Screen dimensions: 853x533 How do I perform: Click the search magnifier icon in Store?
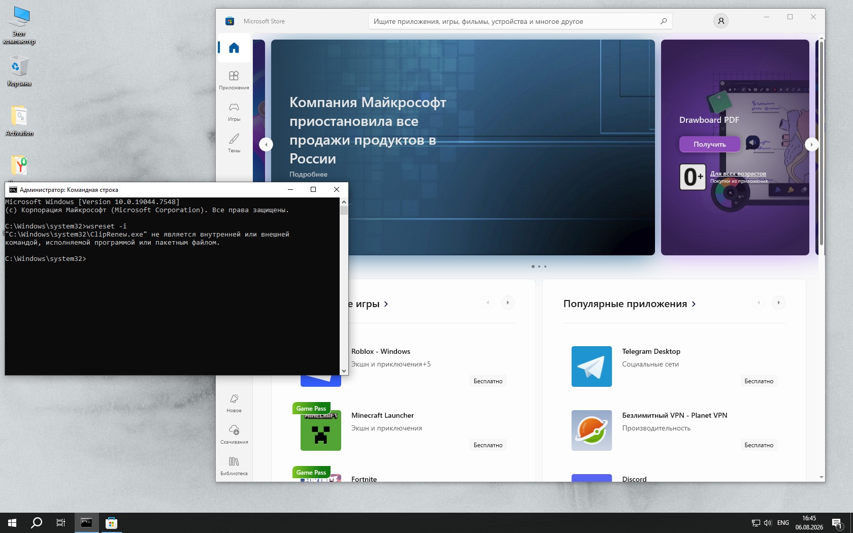click(663, 21)
